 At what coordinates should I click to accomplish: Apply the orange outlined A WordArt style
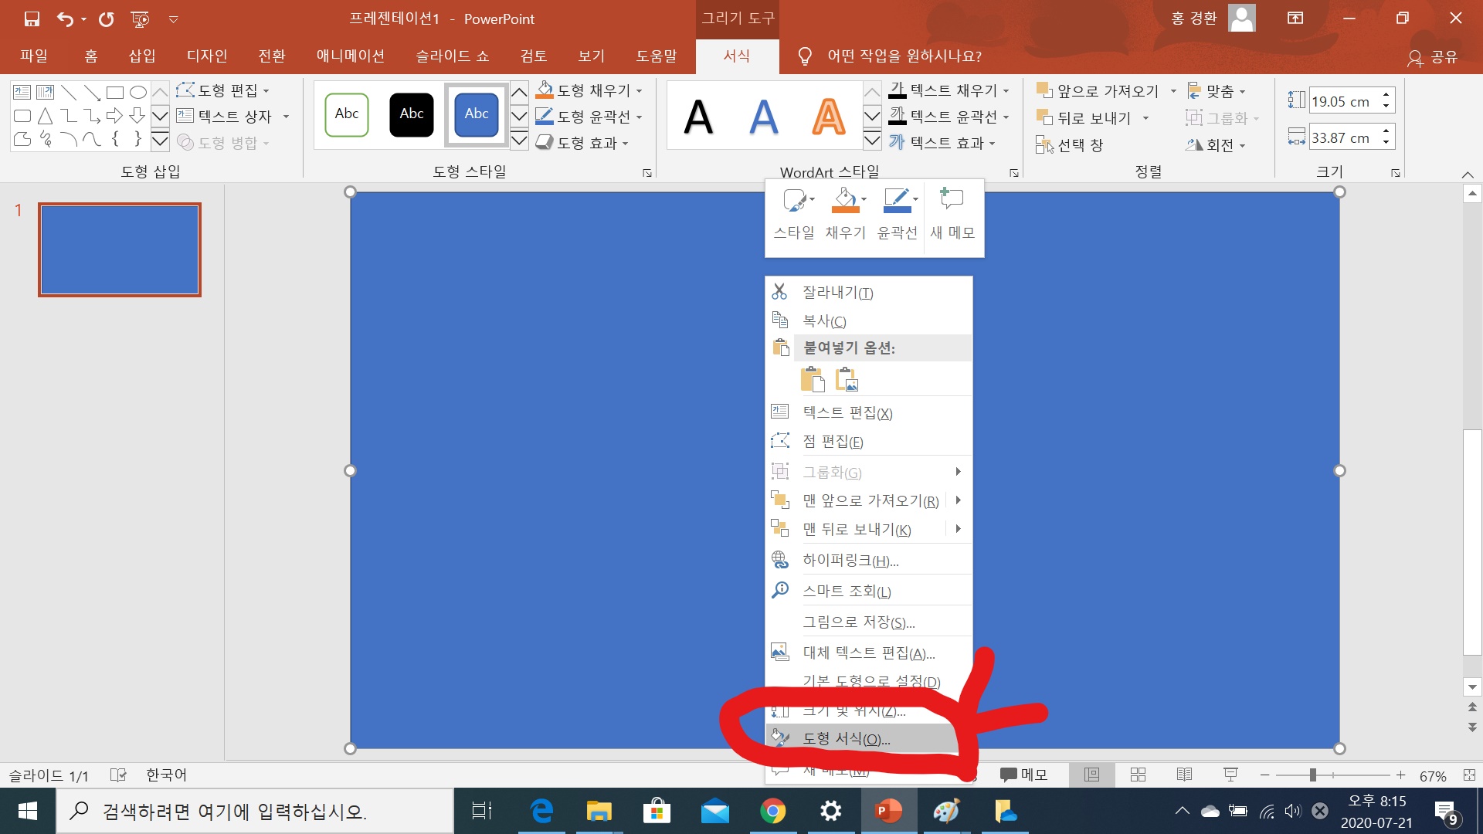(828, 117)
